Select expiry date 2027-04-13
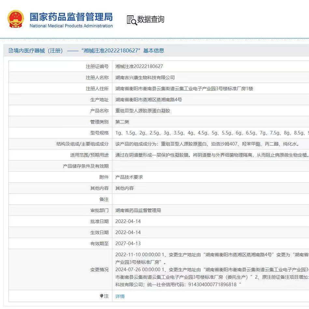The image size is (309, 309). (128, 243)
